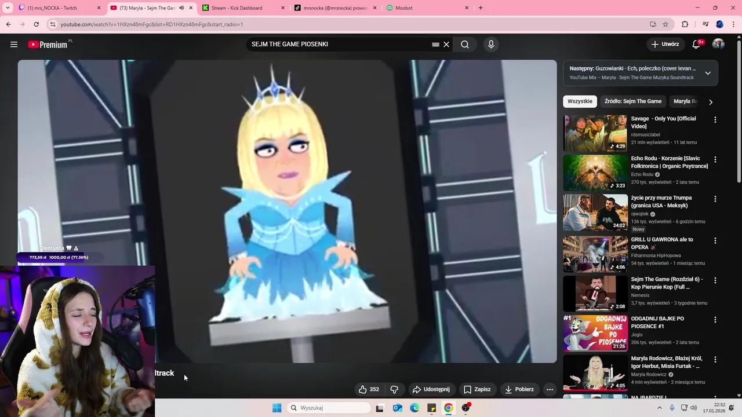Select Źródło: Sejm The Game chip
The height and width of the screenshot is (417, 742).
(632, 101)
